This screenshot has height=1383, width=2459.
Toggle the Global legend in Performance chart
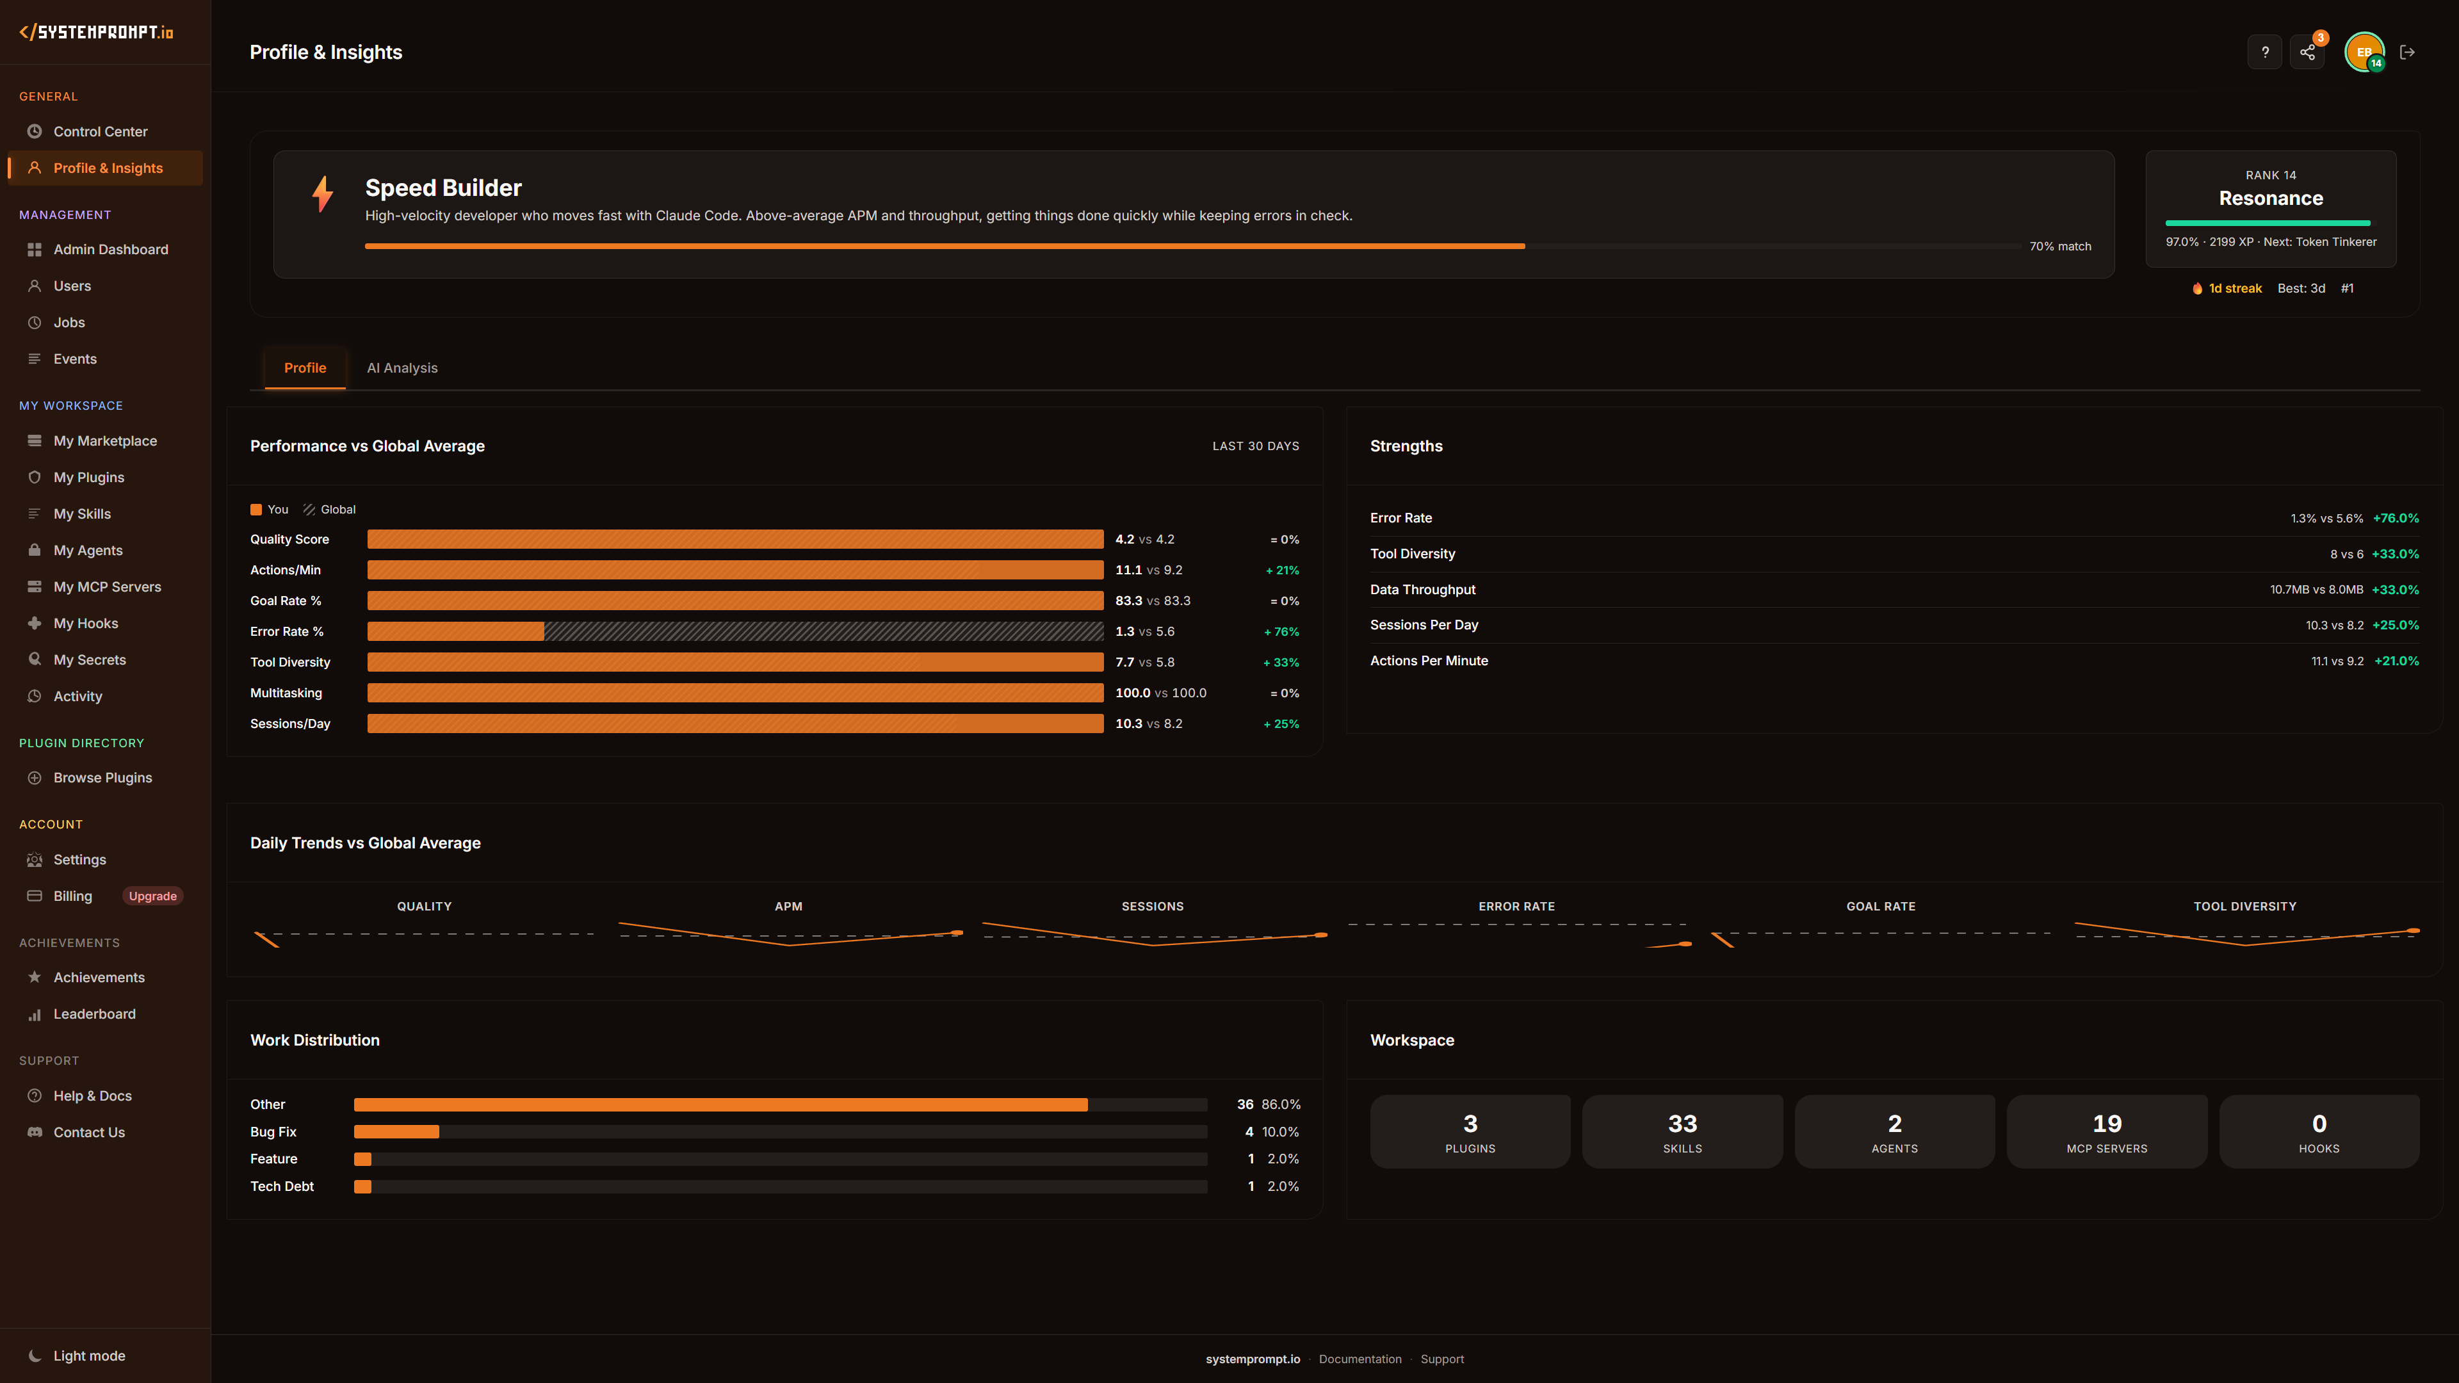click(x=329, y=509)
